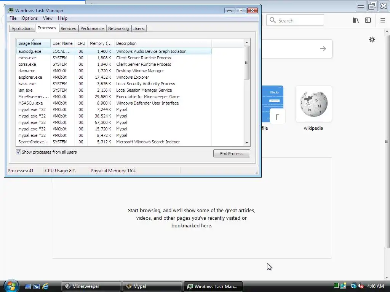Click process list scroll up arrow
Image resolution: width=390 pixels, height=292 pixels.
247,42
